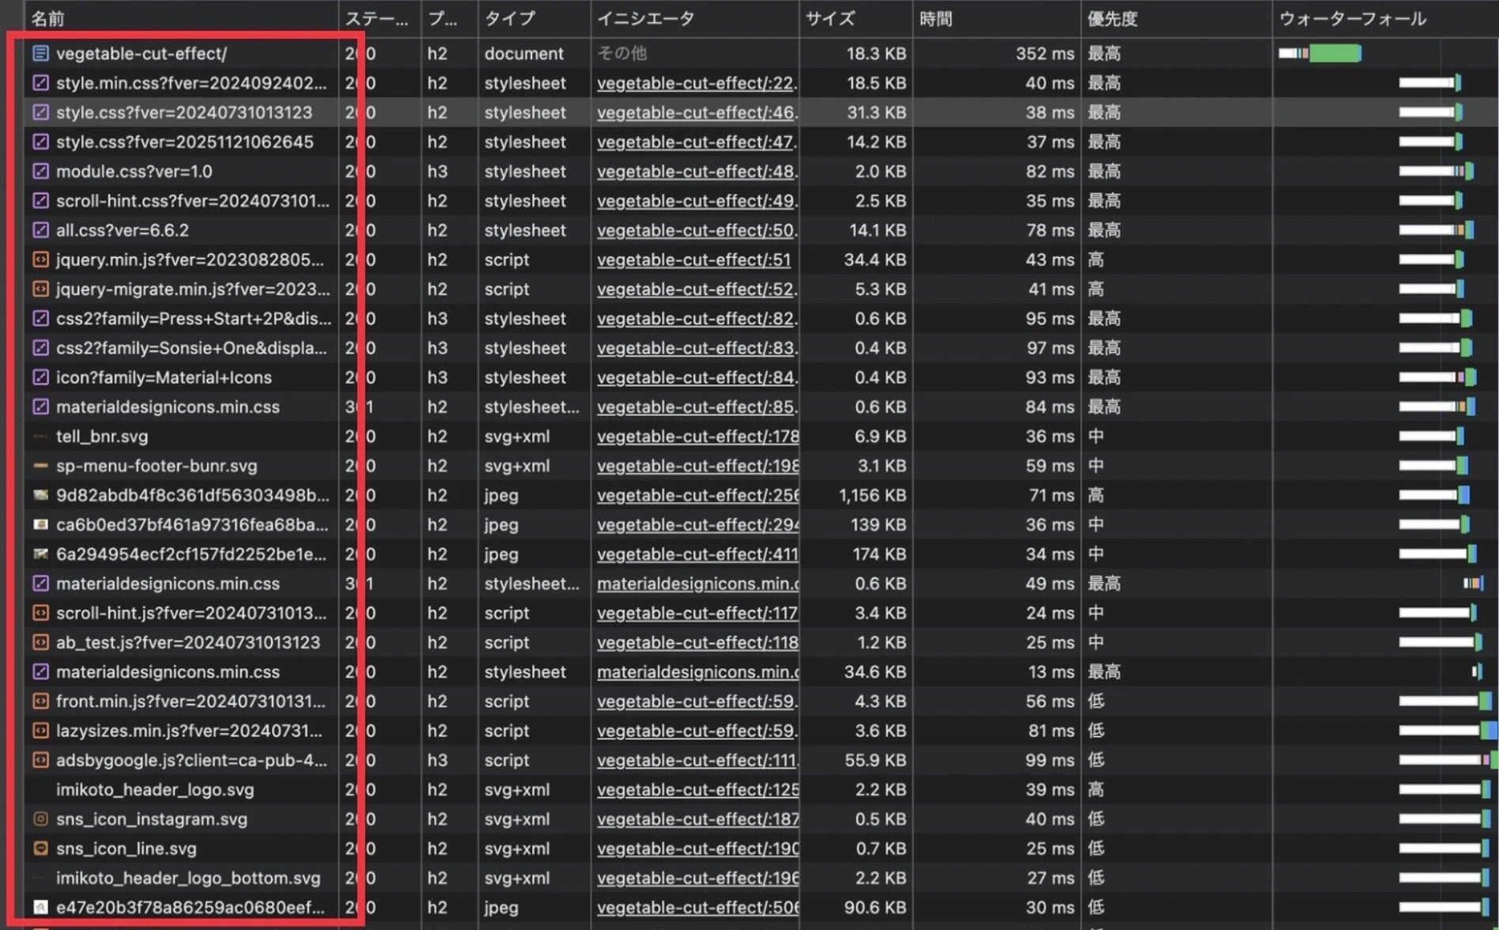Click the 174 KB size cell
The width and height of the screenshot is (1499, 930).
coord(879,554)
